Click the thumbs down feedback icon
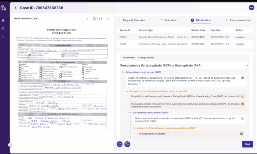Screen dimensions: 257x154 click(x=127, y=144)
